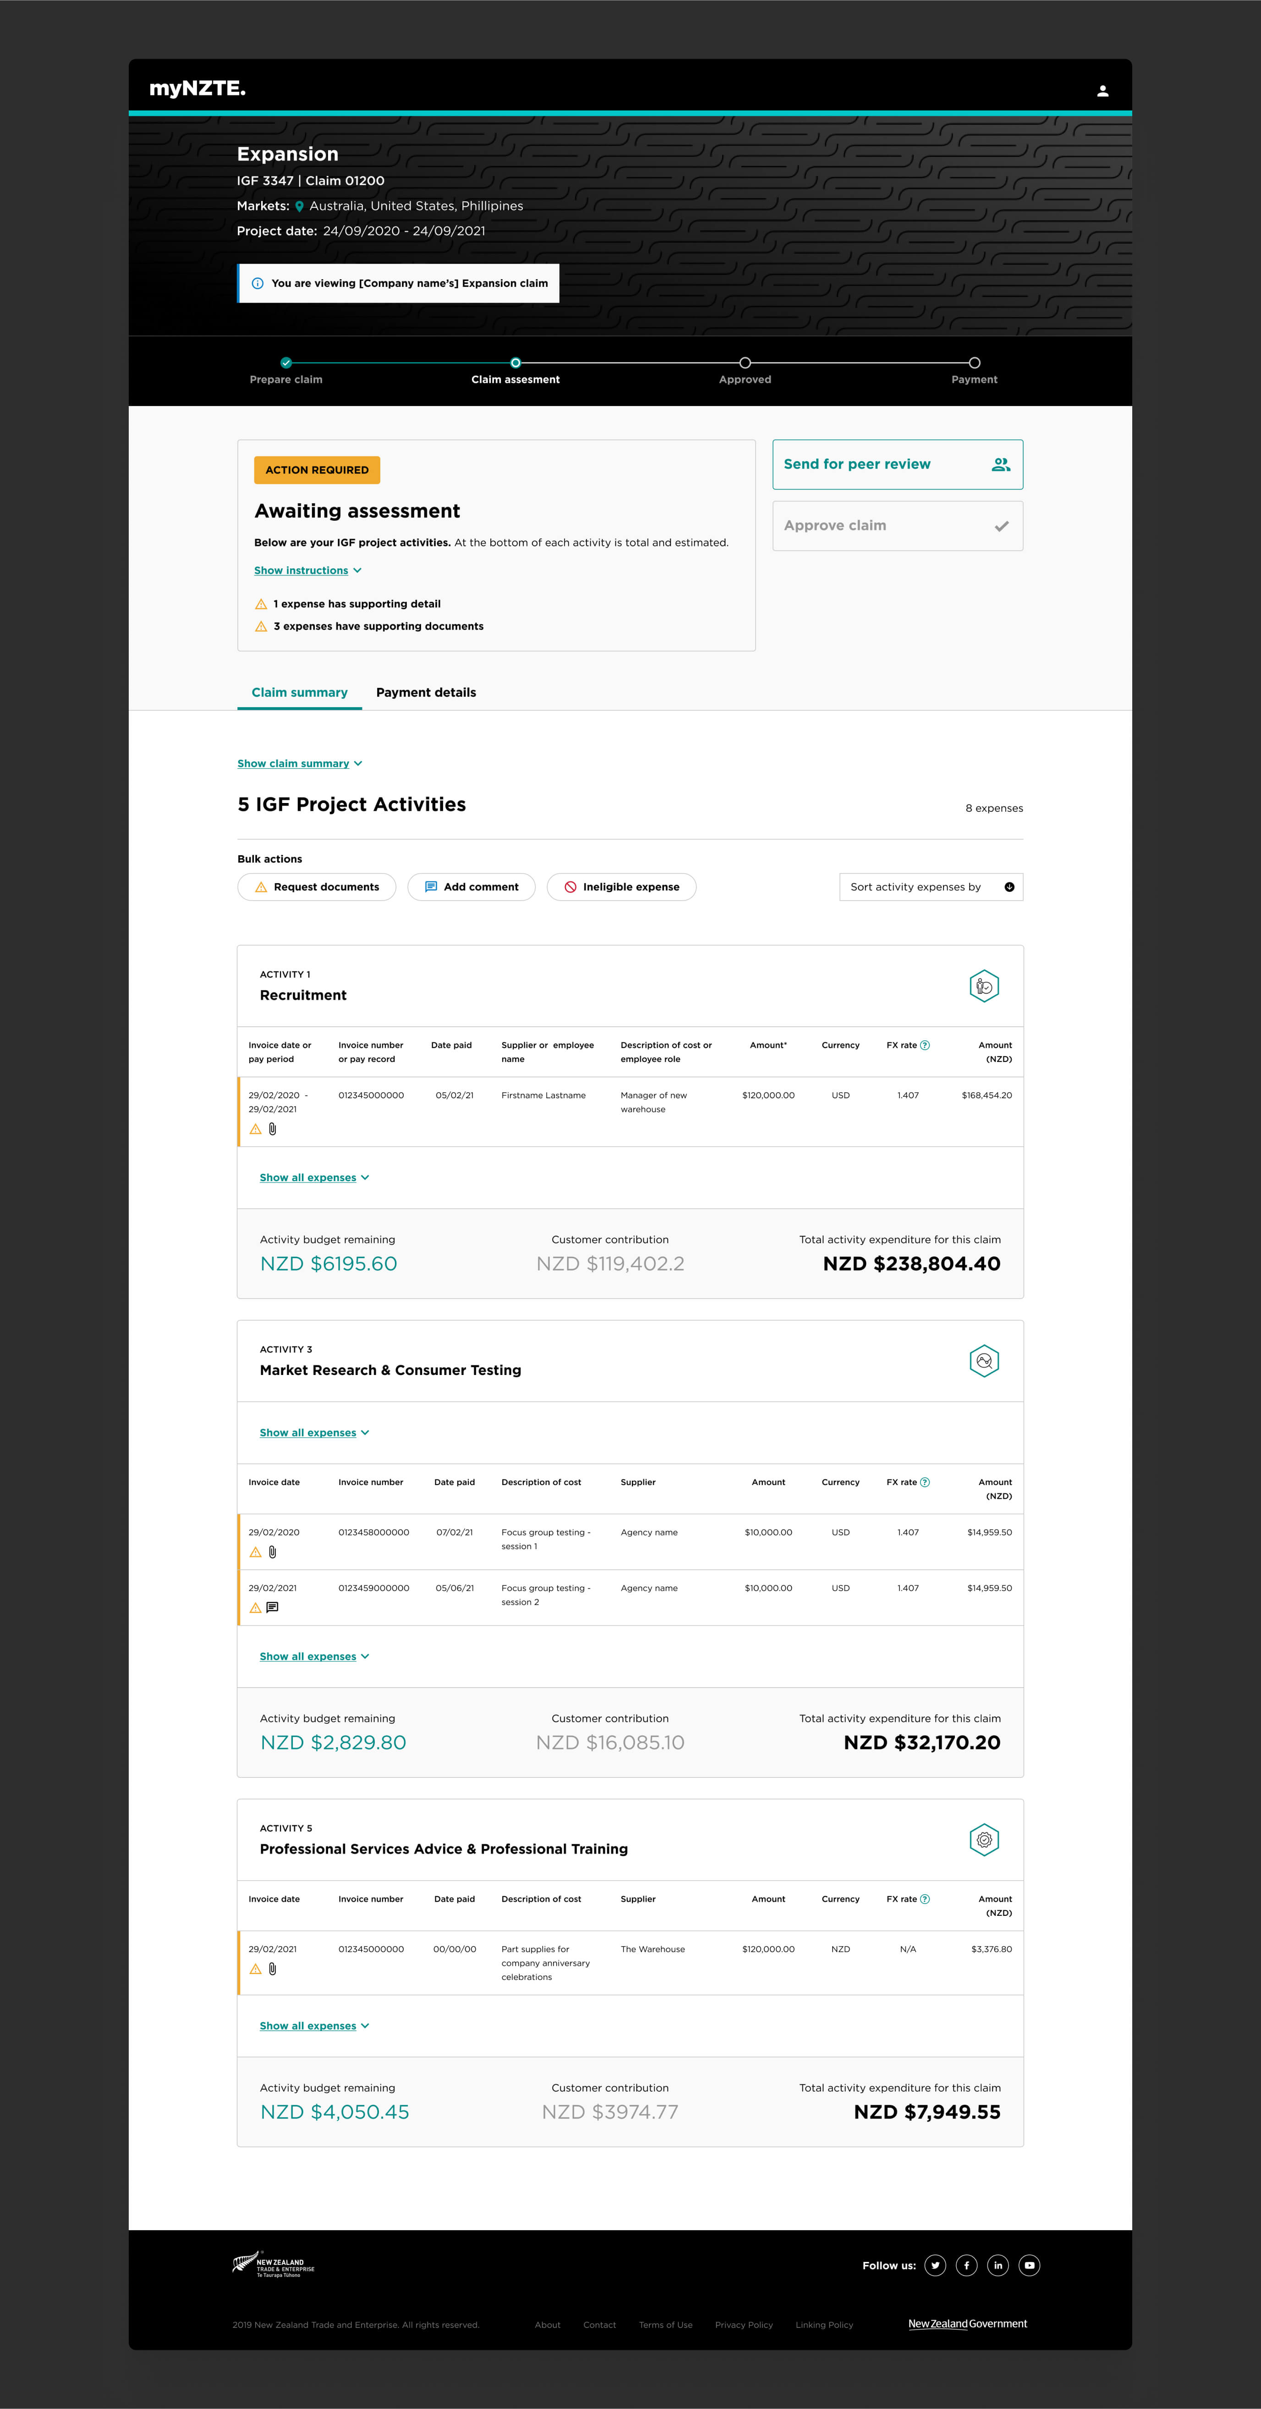Click Approve claim button
This screenshot has width=1261, height=2409.
tap(897, 526)
